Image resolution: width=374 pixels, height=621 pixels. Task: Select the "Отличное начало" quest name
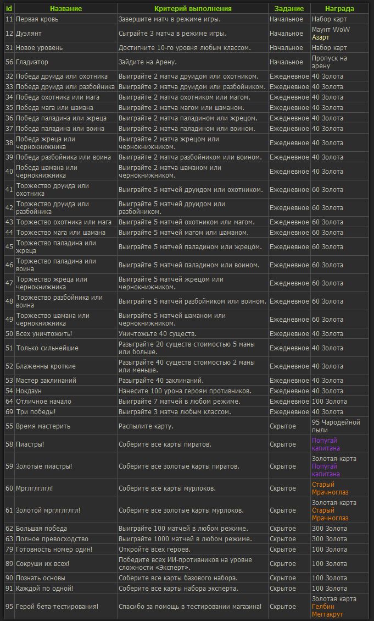pos(43,401)
